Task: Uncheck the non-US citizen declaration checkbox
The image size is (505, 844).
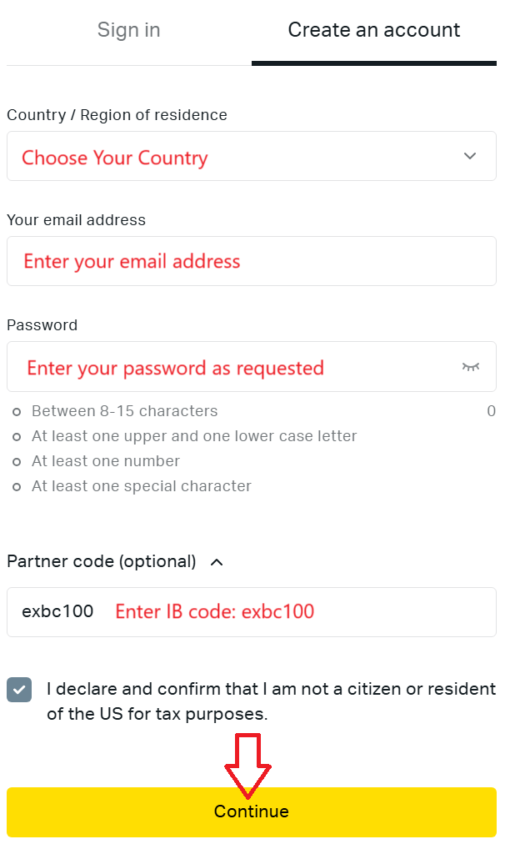Action: pos(19,690)
